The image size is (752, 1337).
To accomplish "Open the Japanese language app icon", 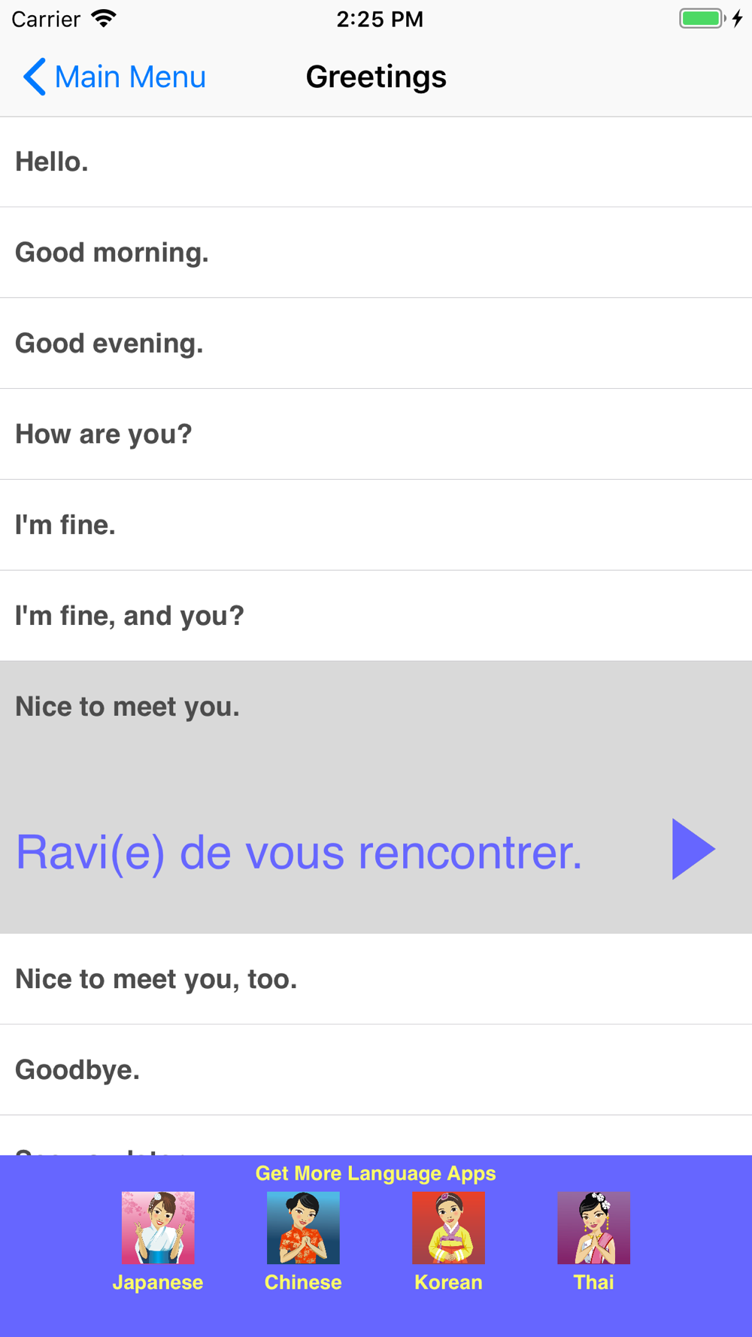I will (158, 1227).
